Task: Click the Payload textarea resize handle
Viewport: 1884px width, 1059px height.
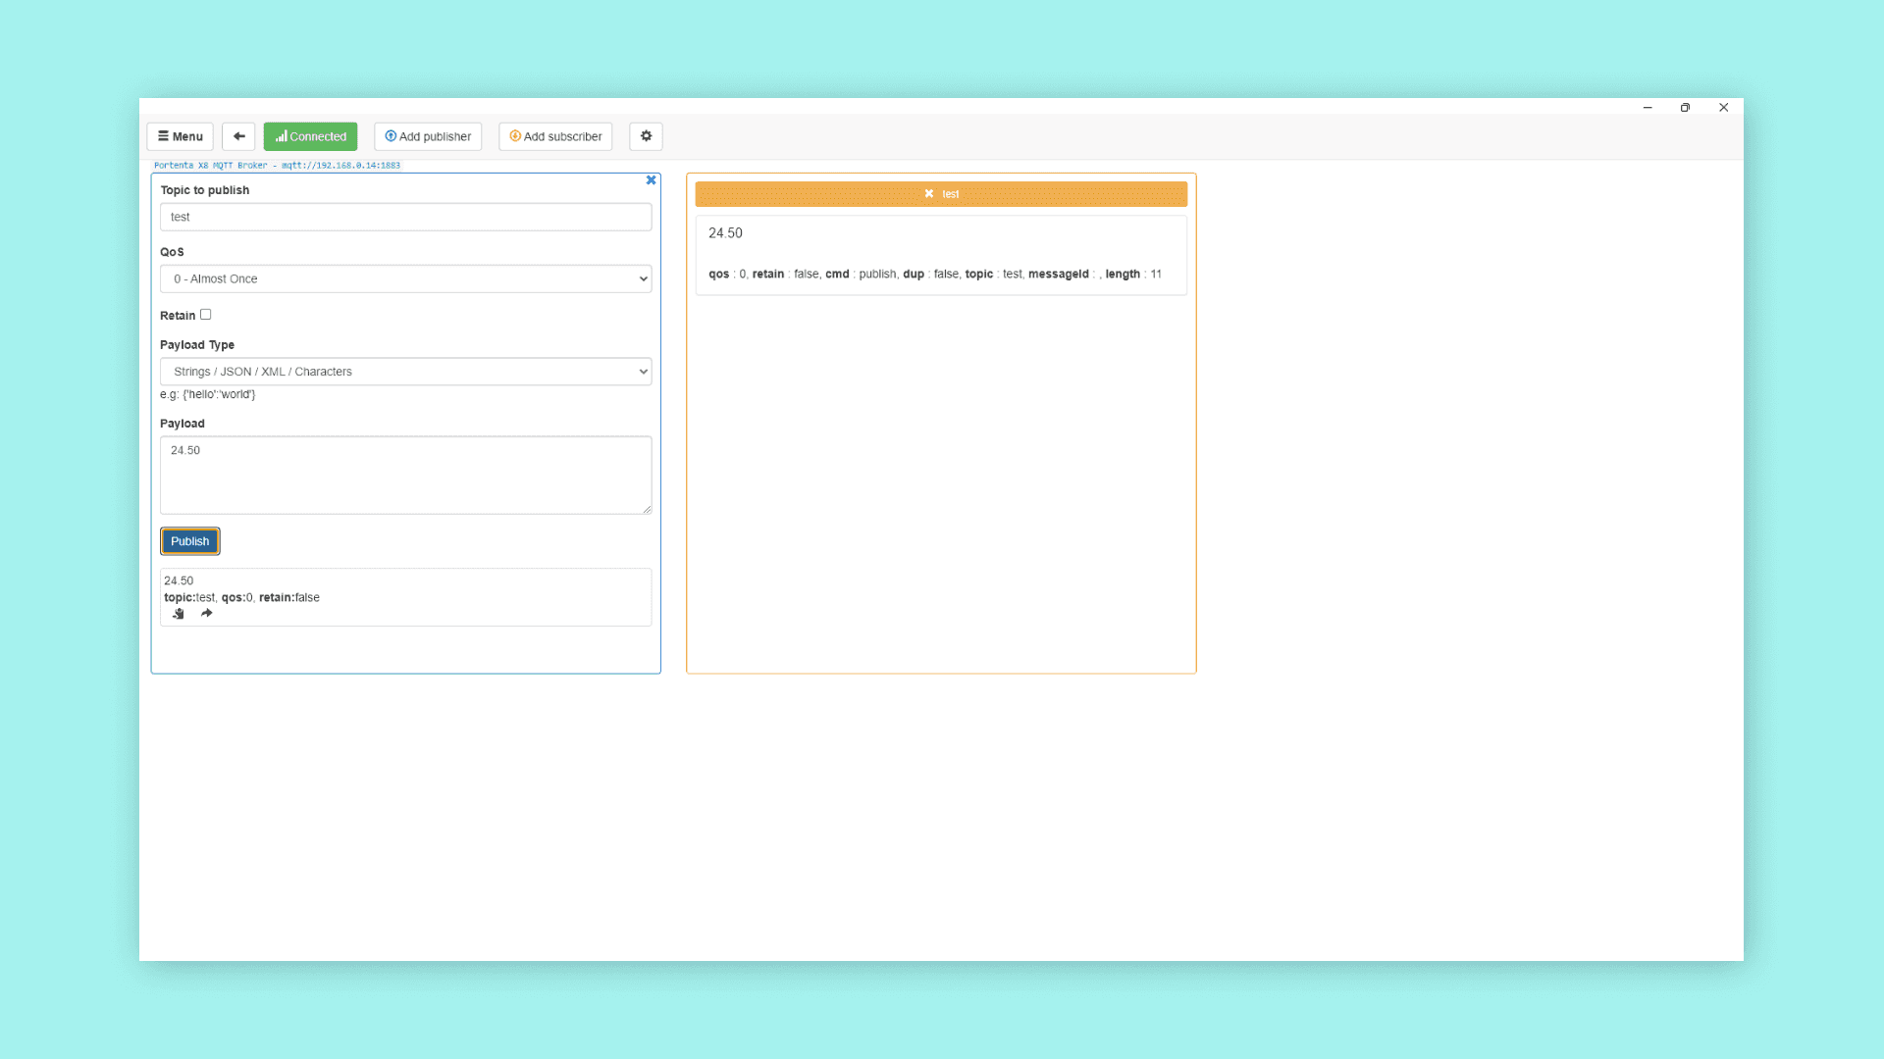Action: (x=647, y=509)
